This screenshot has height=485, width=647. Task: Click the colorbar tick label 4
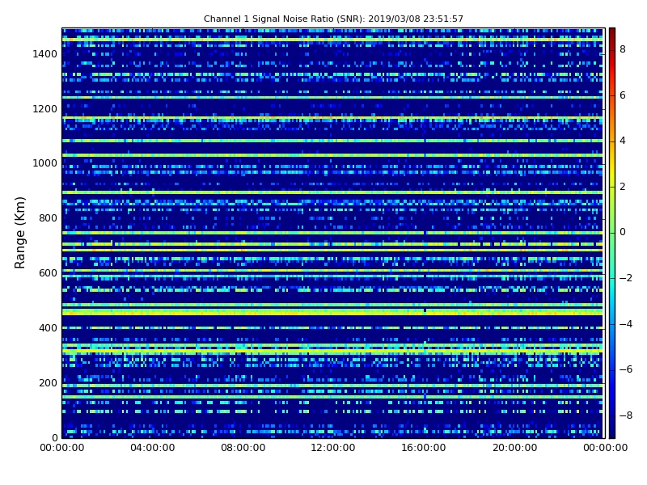point(623,141)
